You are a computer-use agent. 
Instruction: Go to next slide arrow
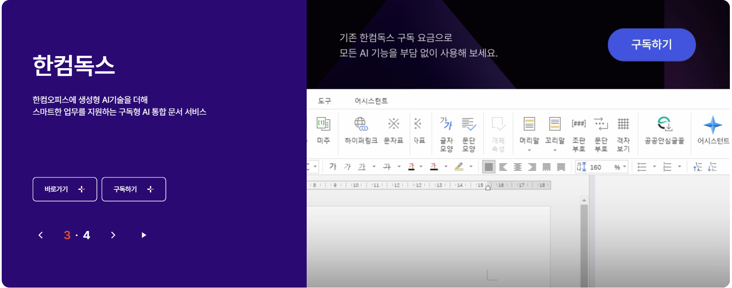coord(113,235)
